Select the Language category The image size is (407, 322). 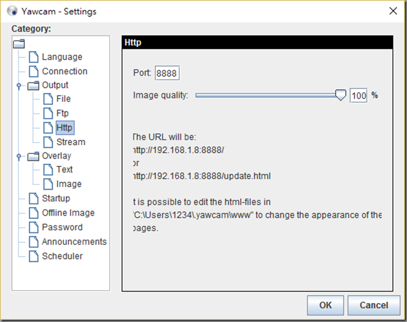(62, 57)
